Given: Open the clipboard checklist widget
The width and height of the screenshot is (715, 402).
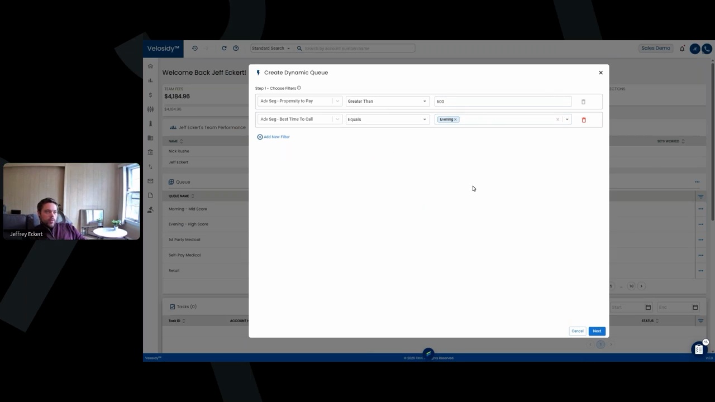Looking at the screenshot, I should click(699, 350).
